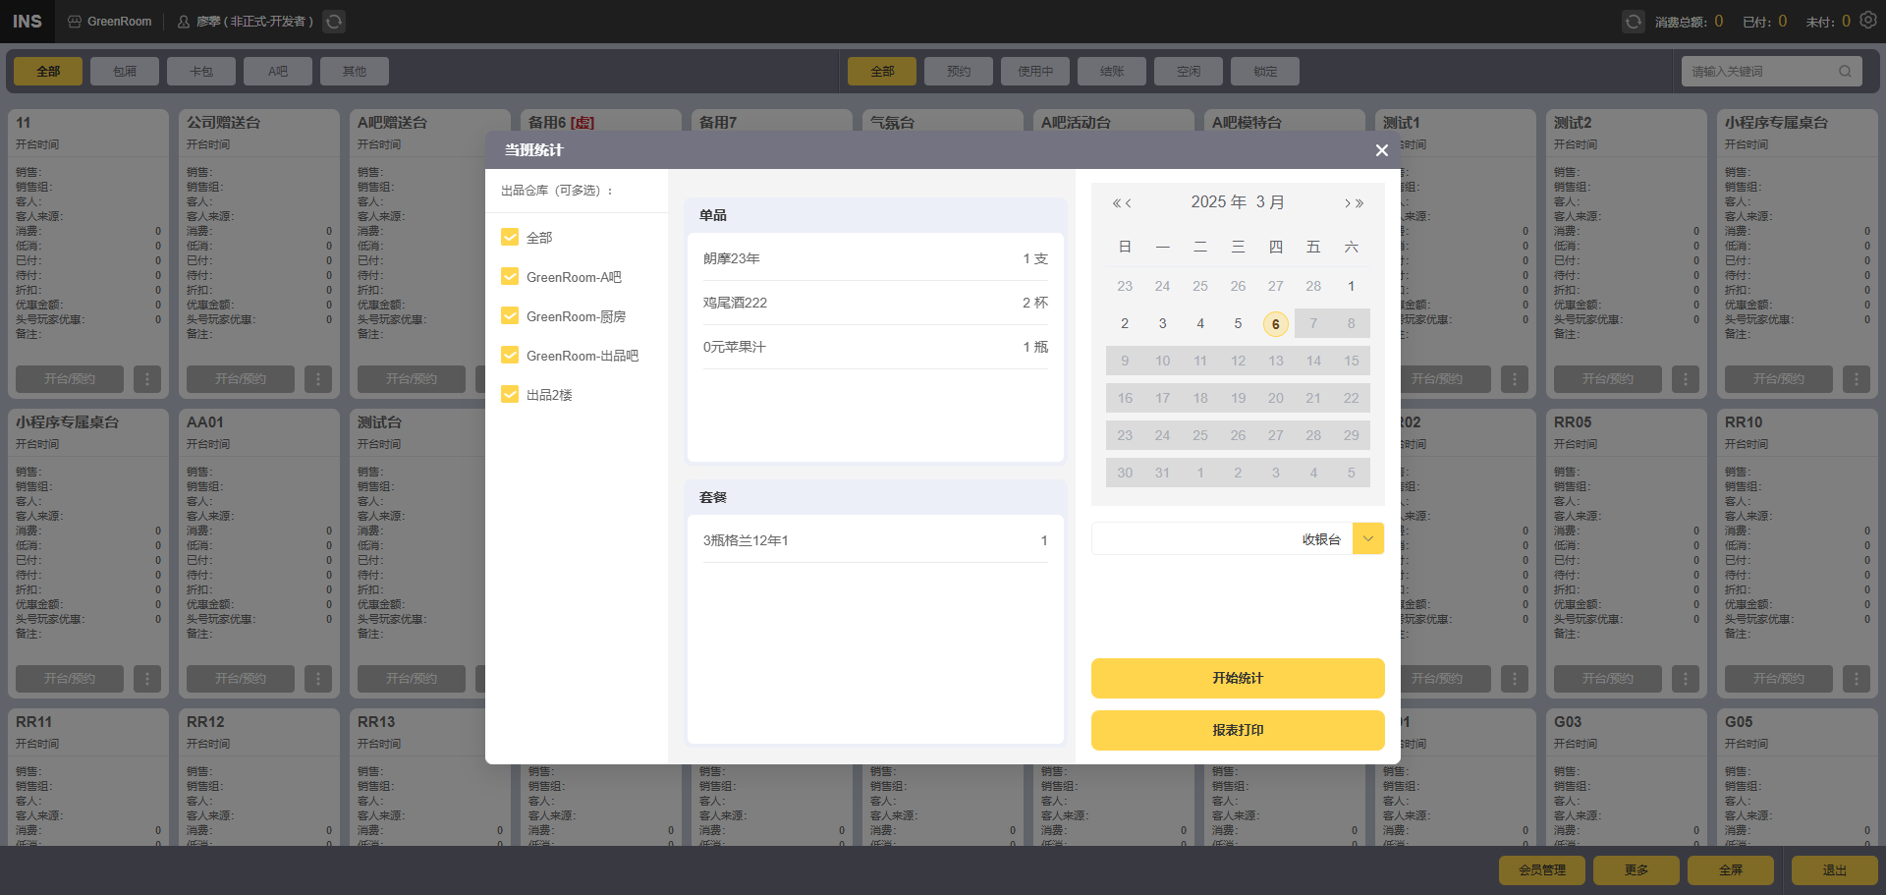Click the 开始统计 button
The height and width of the screenshot is (895, 1886).
1238,678
